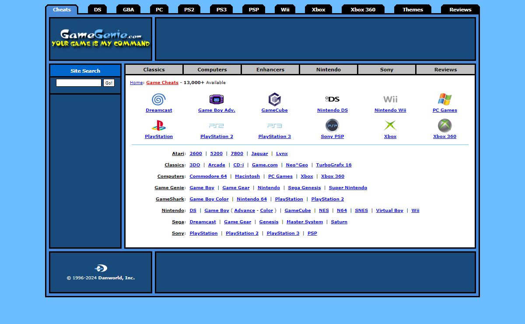
Task: Follow the Sega Genesis Game Genie link
Action: [304, 188]
